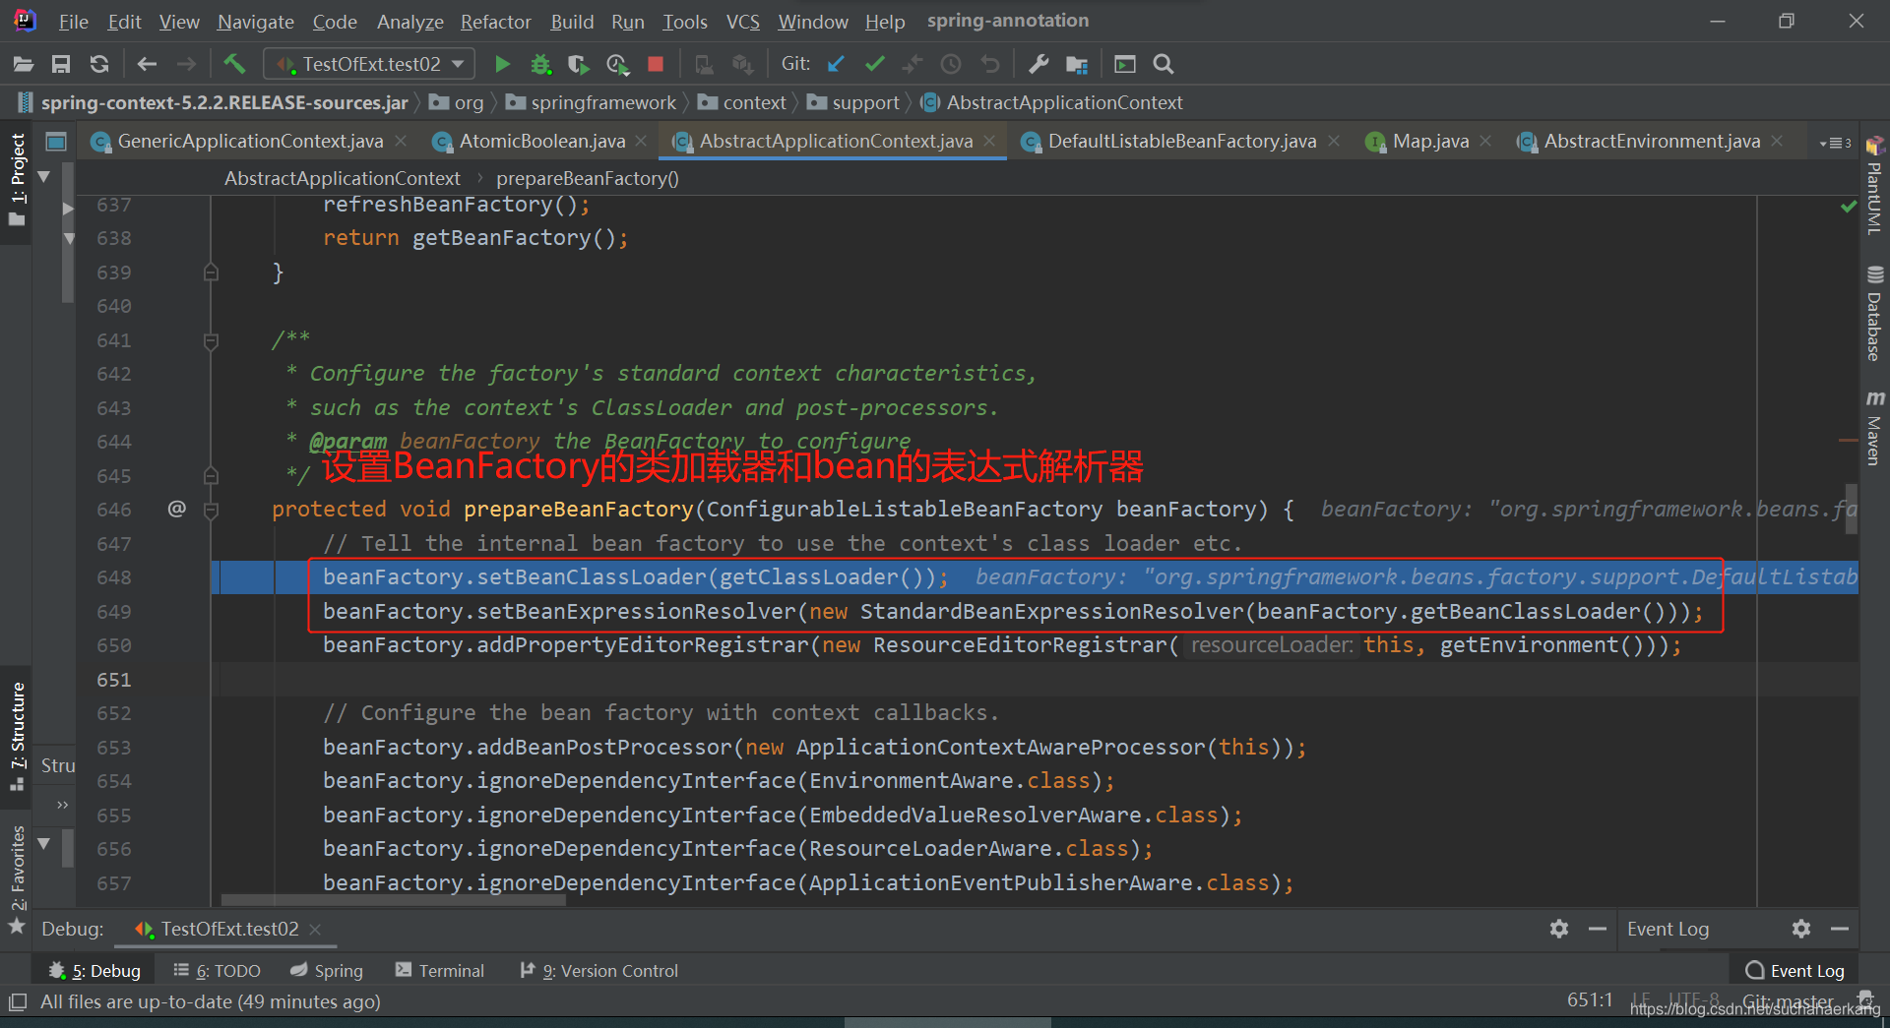Image resolution: width=1890 pixels, height=1028 pixels.
Task: Open run configuration TestOfExt.test02 dropdown
Action: tap(369, 64)
